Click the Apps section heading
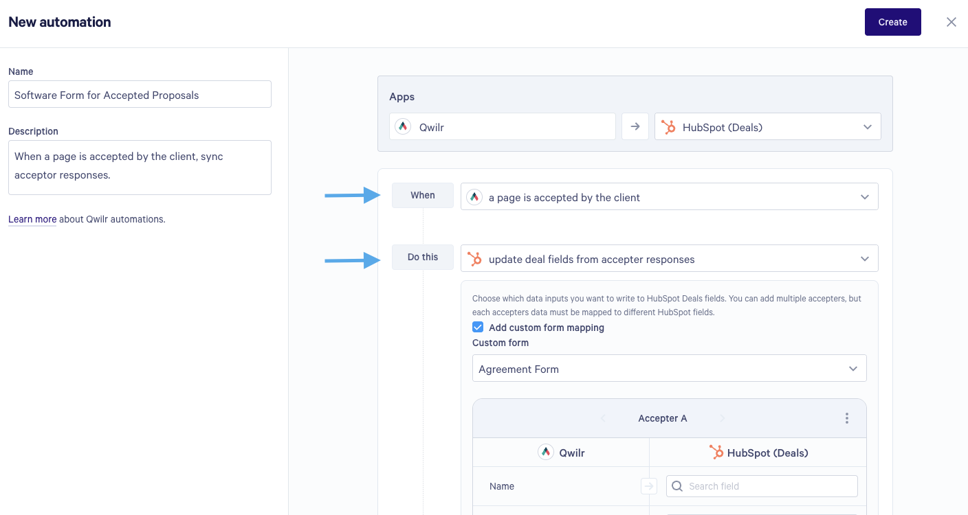 coord(402,97)
